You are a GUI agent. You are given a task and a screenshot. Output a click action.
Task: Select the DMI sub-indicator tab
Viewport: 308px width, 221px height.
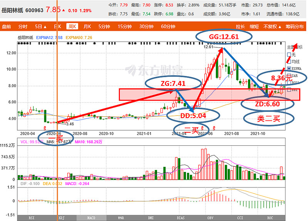click(x=151, y=218)
